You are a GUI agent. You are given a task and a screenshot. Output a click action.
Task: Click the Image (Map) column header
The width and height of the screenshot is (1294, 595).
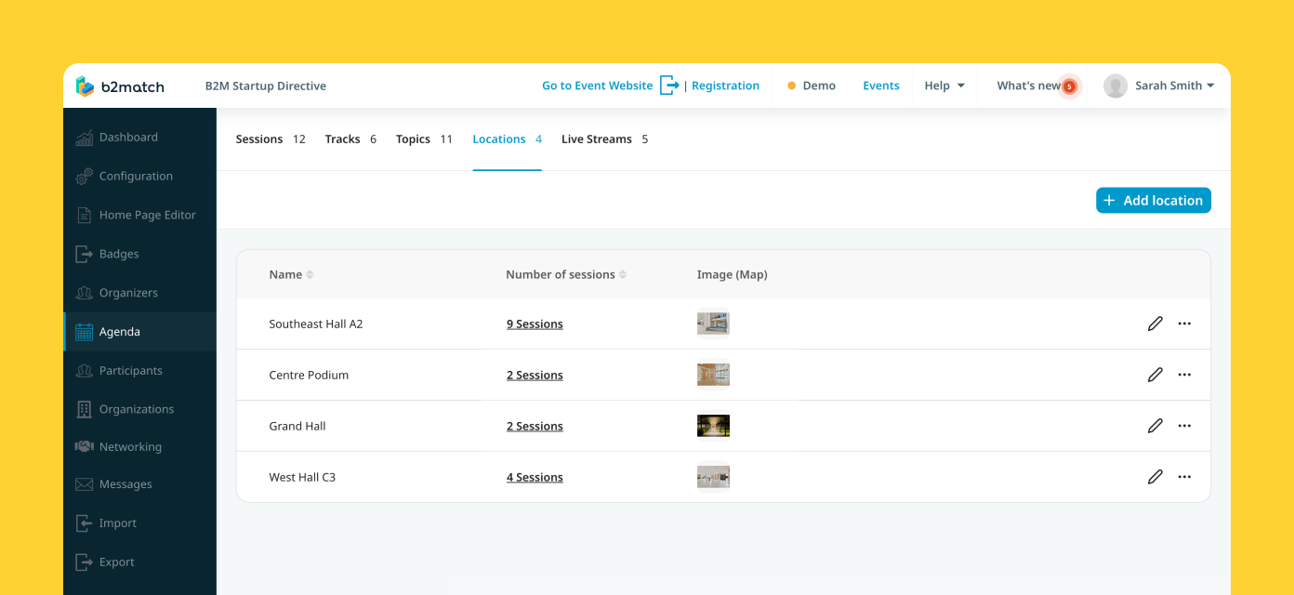pos(733,274)
